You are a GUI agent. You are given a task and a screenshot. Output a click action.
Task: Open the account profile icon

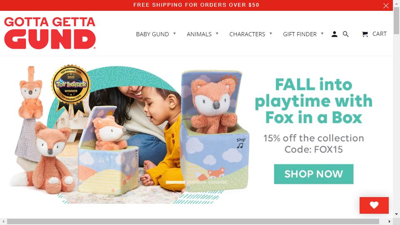[335, 34]
